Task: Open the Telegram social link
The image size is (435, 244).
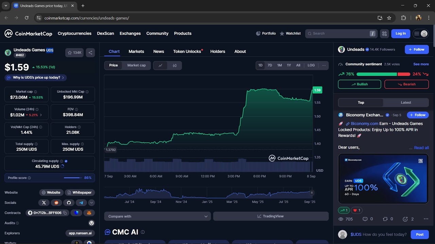Action: click(x=81, y=203)
